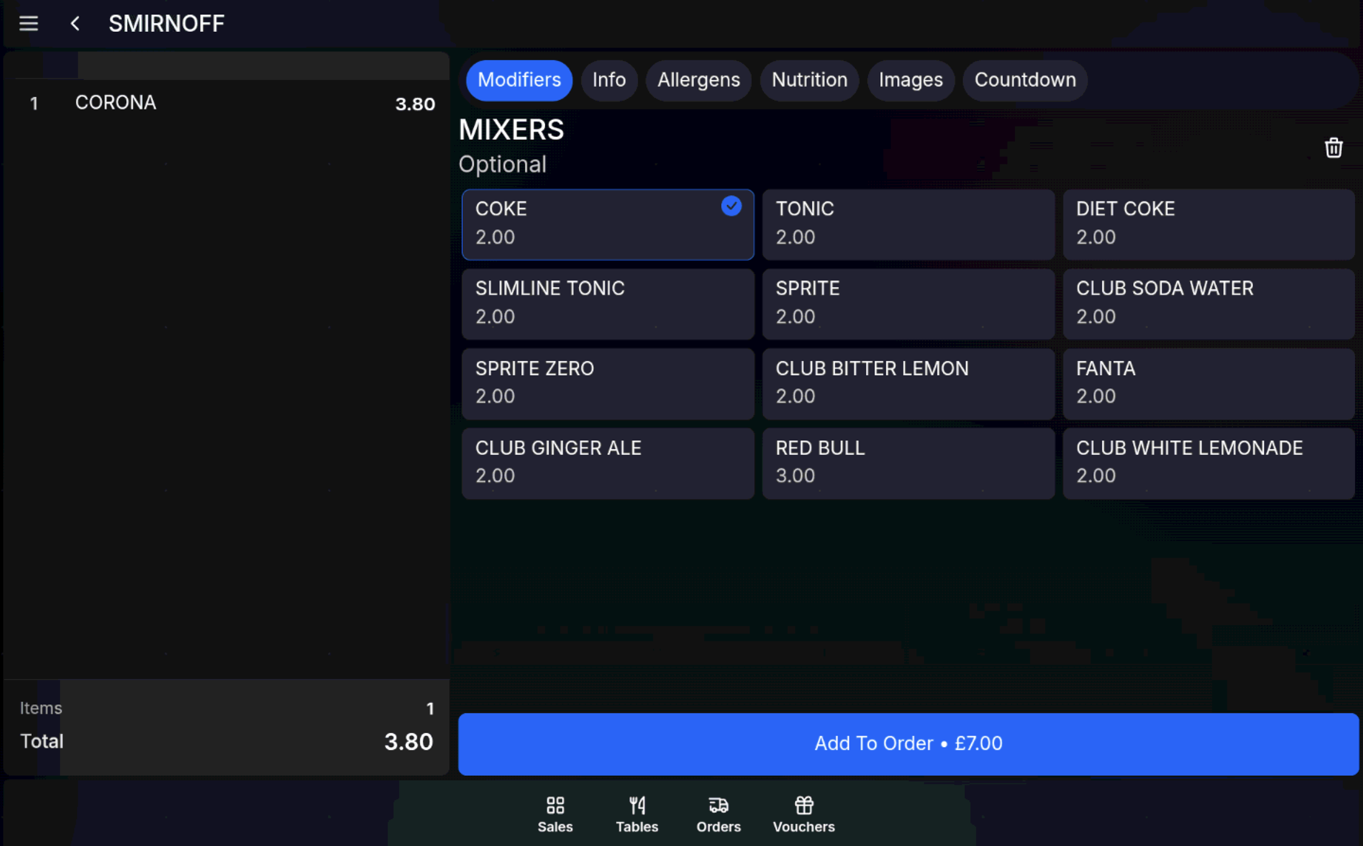Click the MIXERS heading

[x=511, y=130]
